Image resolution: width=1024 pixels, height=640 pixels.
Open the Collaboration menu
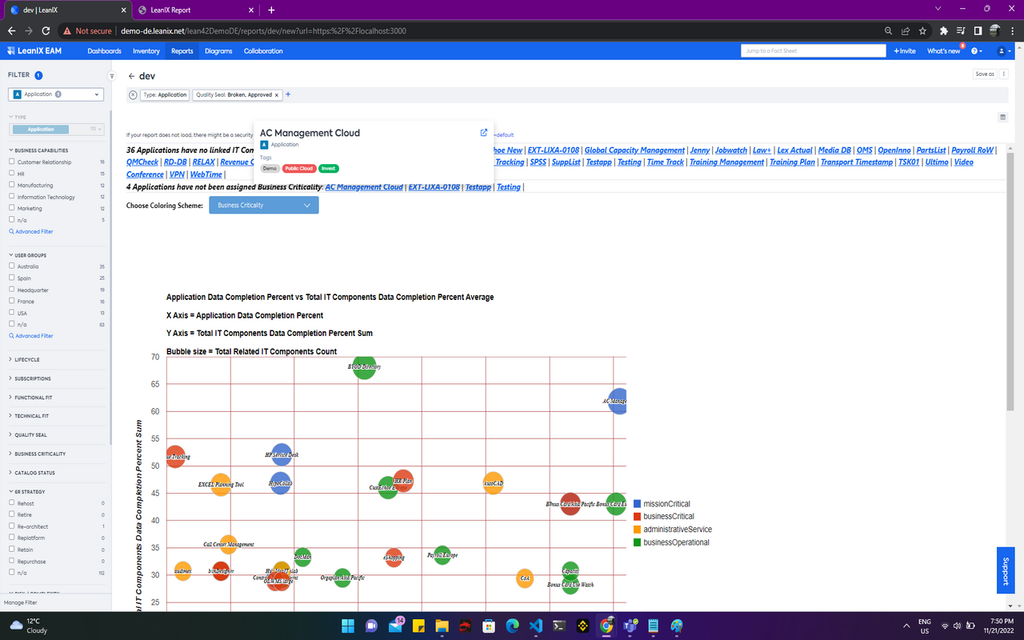(263, 50)
